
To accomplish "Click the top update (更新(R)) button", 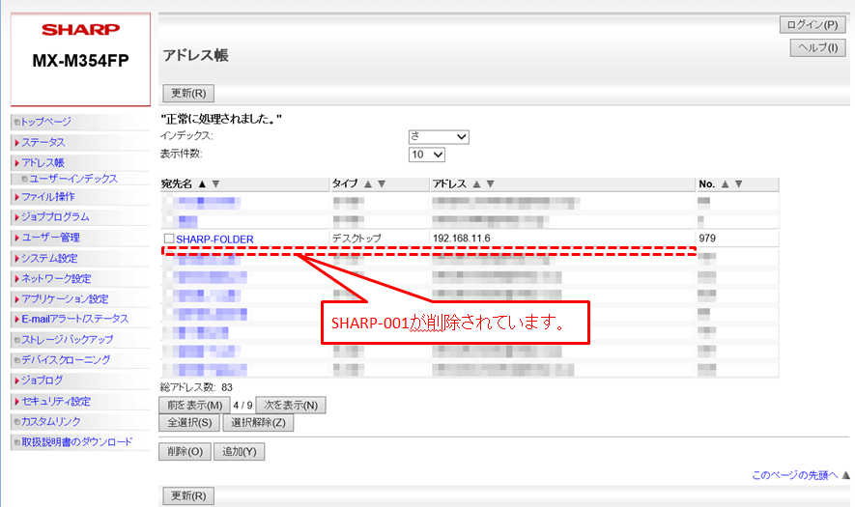I will pyautogui.click(x=188, y=94).
